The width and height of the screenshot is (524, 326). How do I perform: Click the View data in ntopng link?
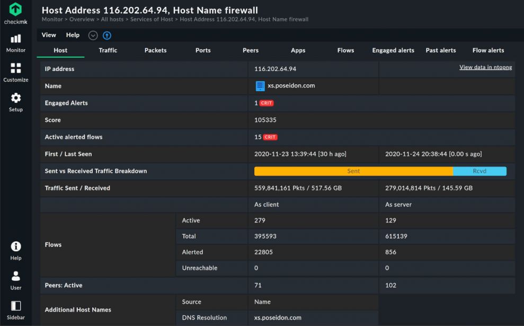485,67
